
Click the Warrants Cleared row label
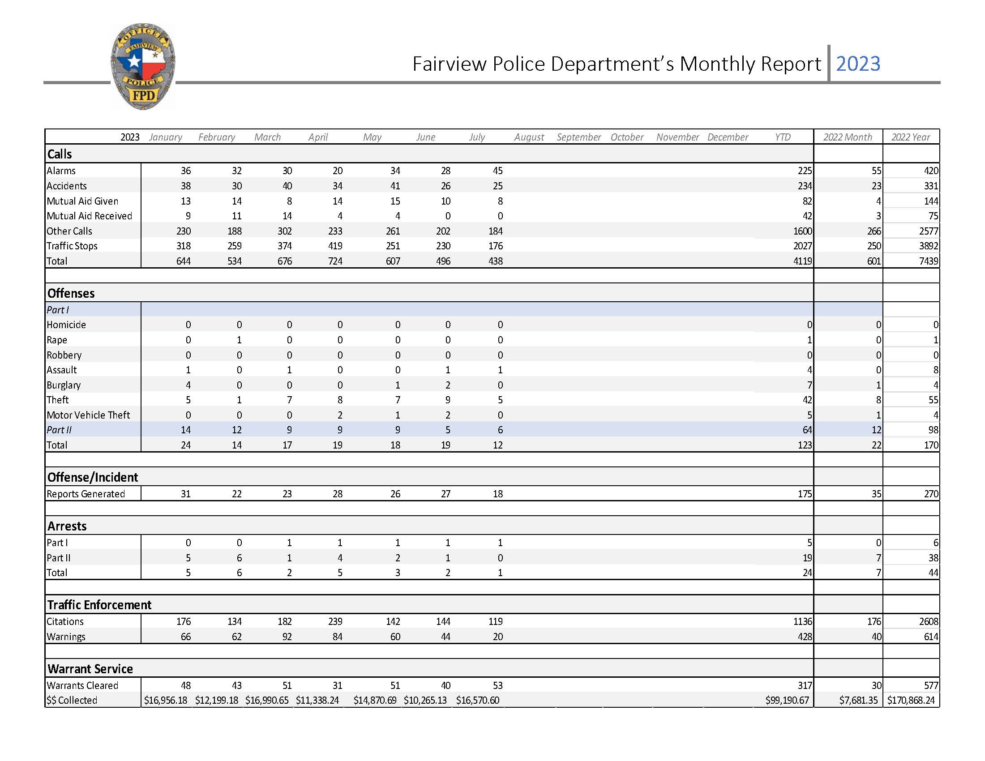pos(82,686)
